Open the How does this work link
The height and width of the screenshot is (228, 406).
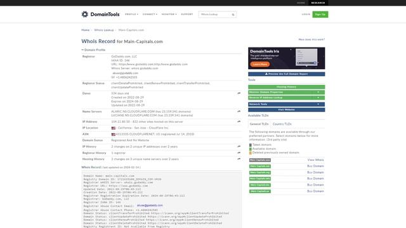click(x=311, y=39)
